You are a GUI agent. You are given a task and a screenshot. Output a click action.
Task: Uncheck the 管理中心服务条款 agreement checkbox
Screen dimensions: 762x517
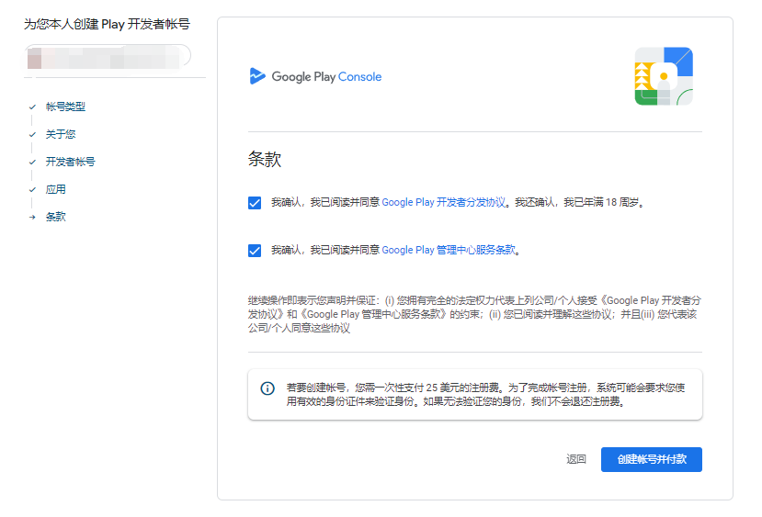(255, 251)
